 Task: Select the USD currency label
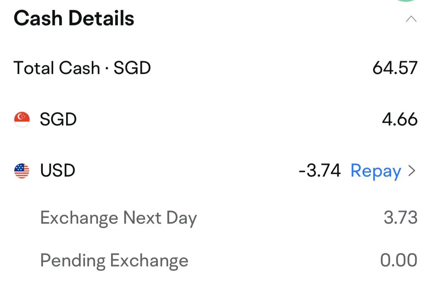[x=57, y=170]
